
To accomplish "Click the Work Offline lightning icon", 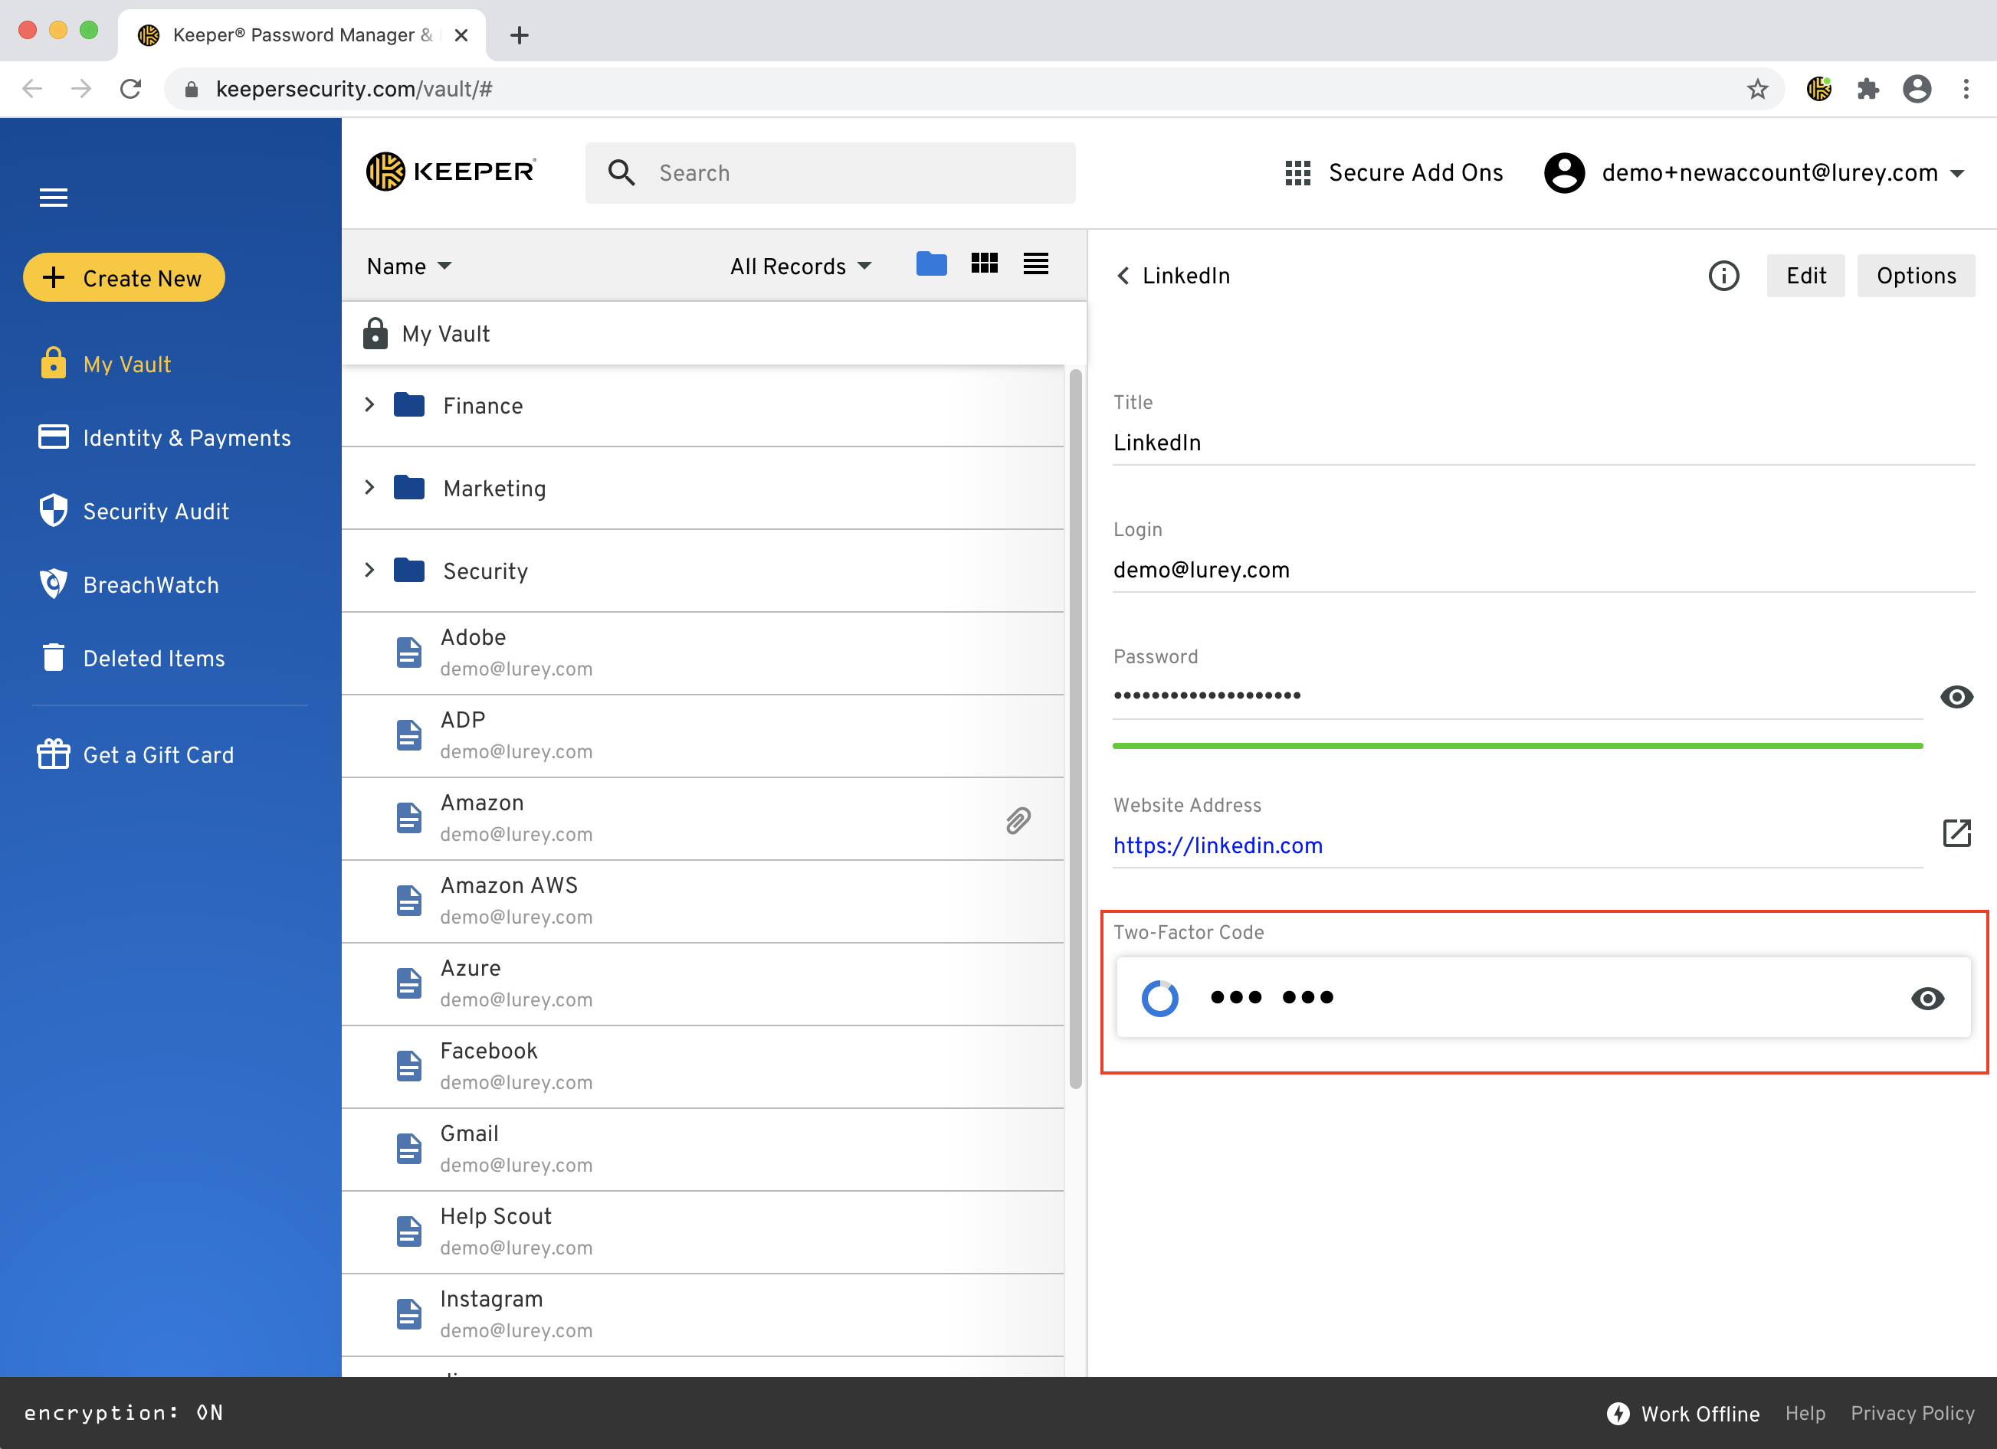I will click(1618, 1413).
